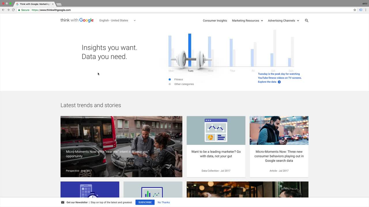The height and width of the screenshot is (207, 369).
Task: Click the newsletter envelope icon
Action: pos(63,202)
